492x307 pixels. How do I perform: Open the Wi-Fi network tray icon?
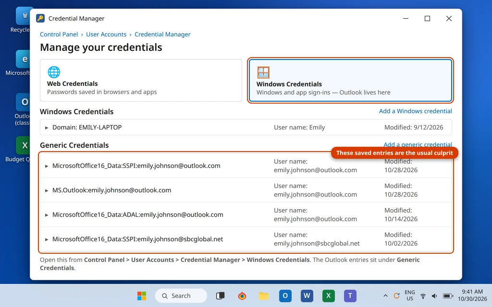(x=423, y=296)
